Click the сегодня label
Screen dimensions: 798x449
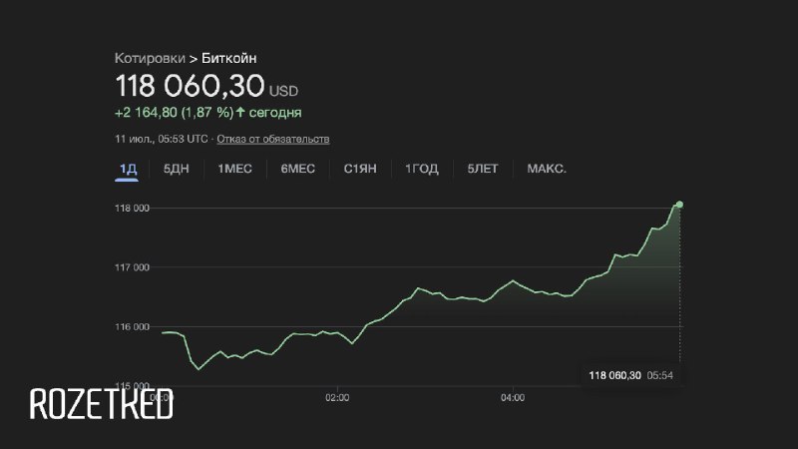275,113
